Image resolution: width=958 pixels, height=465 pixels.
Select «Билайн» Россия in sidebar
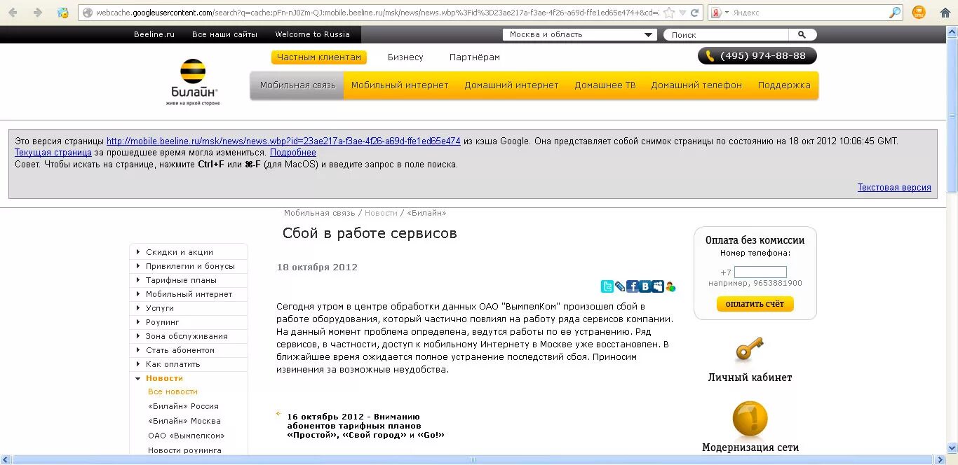[x=183, y=406]
